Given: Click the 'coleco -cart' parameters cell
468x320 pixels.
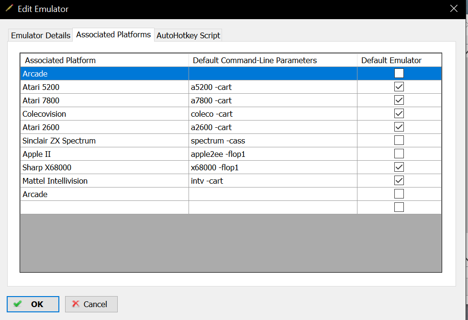Looking at the screenshot, I should (273, 114).
